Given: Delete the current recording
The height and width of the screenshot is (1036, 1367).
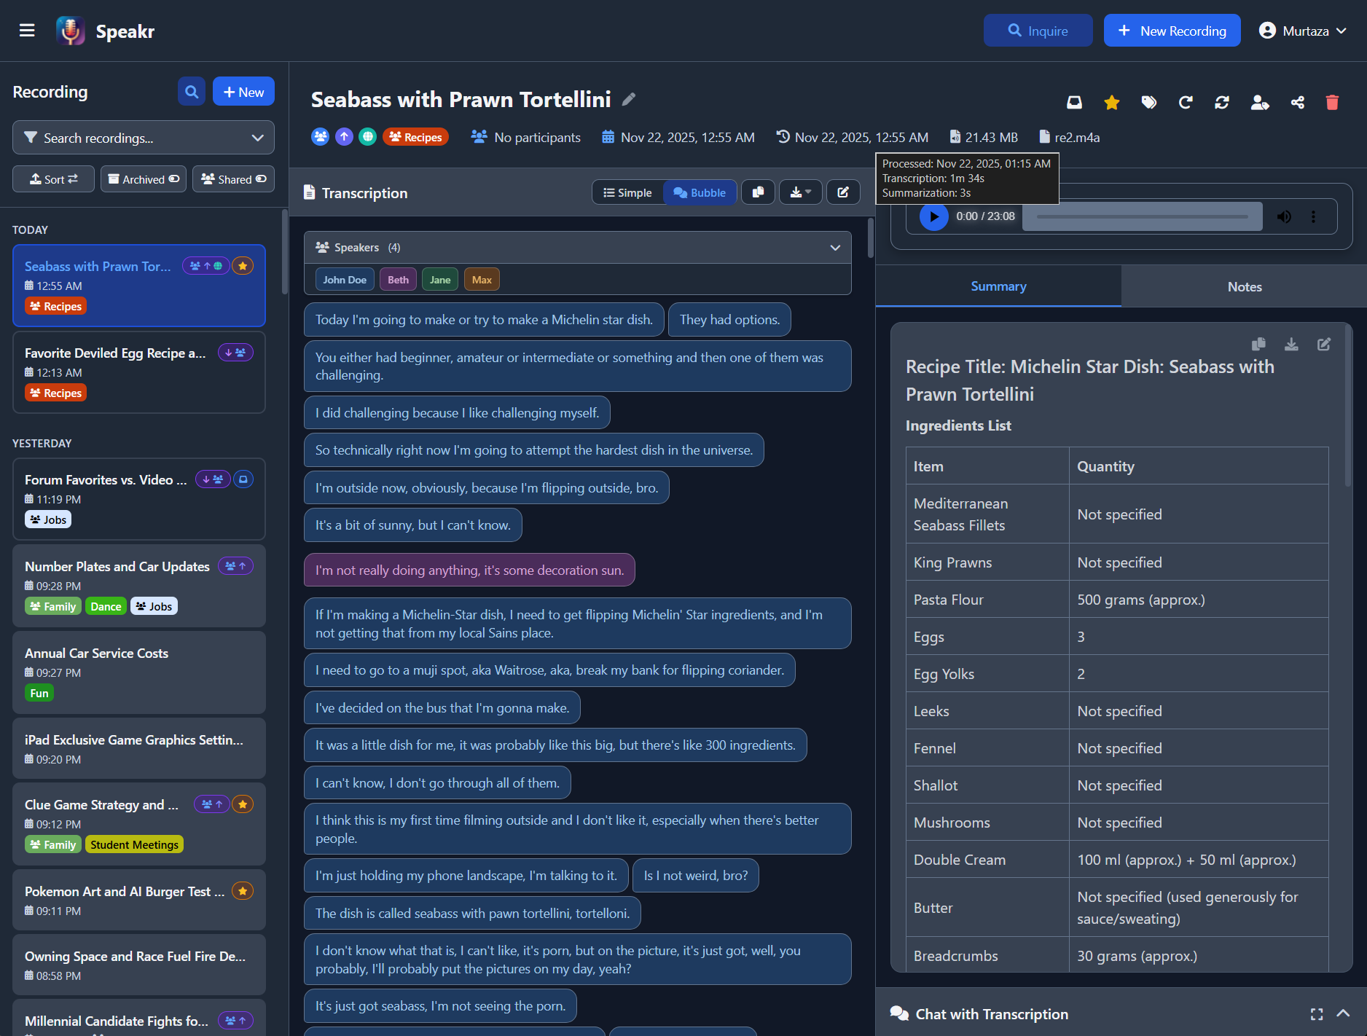Looking at the screenshot, I should tap(1332, 102).
